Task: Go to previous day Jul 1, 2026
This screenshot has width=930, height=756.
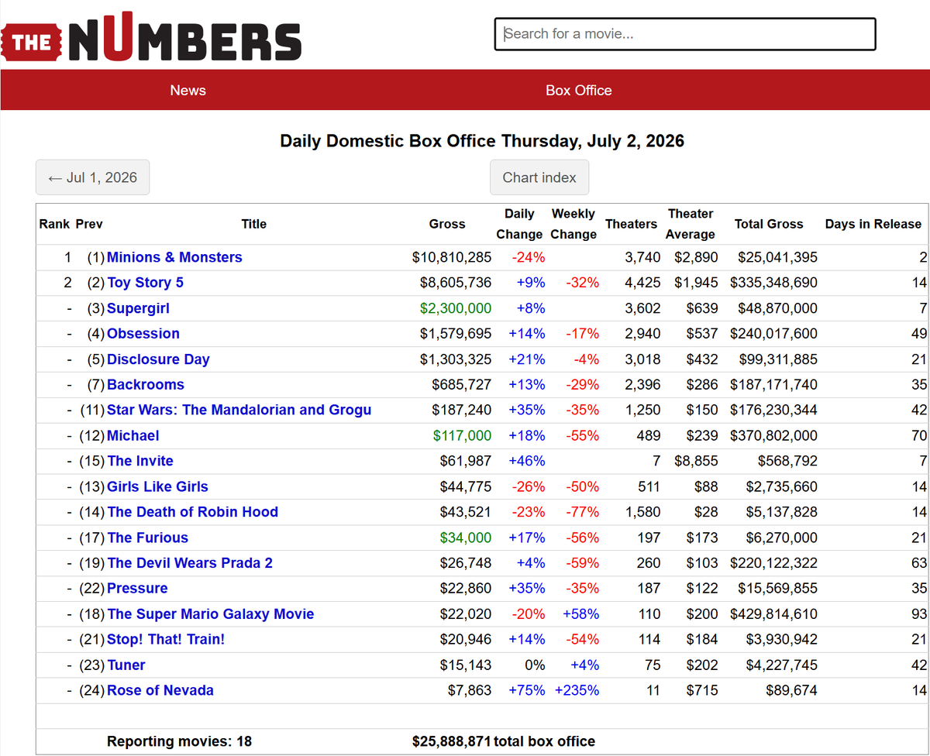Action: click(92, 177)
